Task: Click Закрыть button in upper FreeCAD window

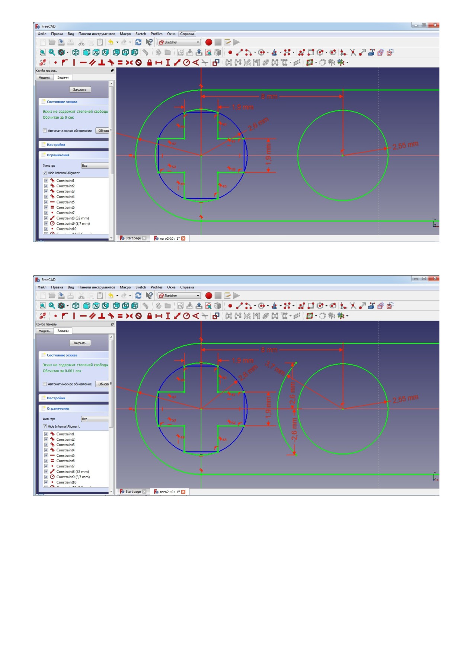Action: coord(80,90)
